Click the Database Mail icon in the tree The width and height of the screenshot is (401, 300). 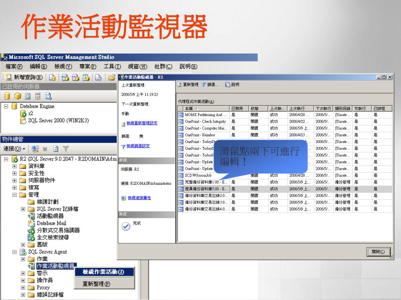(x=31, y=223)
